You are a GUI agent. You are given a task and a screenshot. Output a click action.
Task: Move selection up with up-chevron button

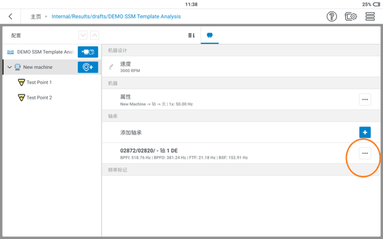click(94, 35)
